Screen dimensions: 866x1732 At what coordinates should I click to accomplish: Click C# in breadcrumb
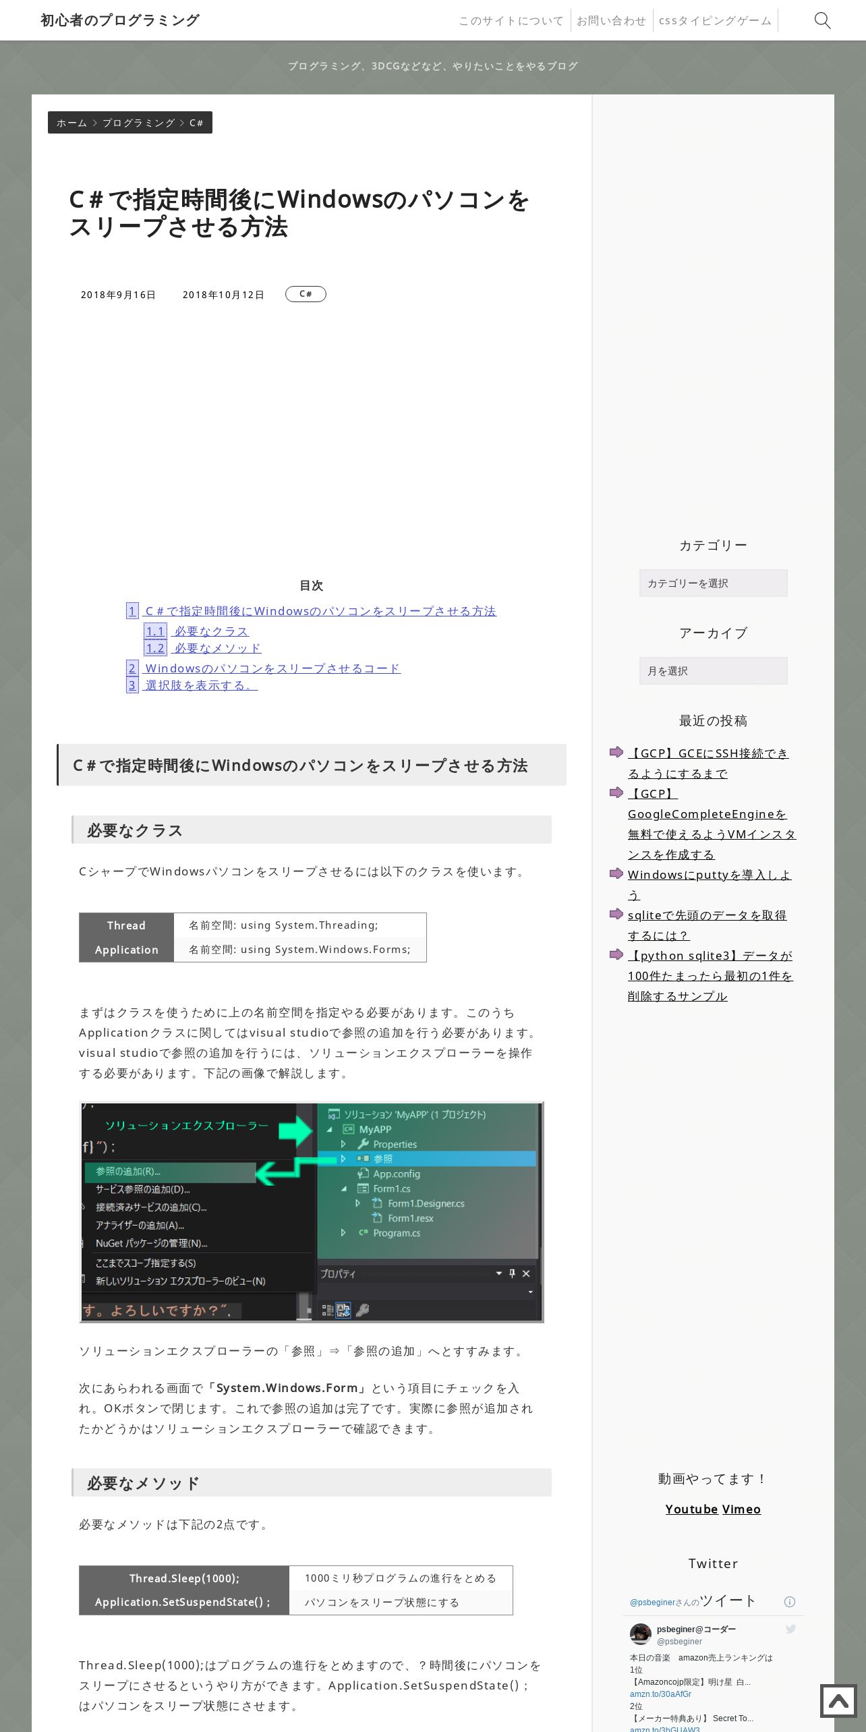point(196,123)
